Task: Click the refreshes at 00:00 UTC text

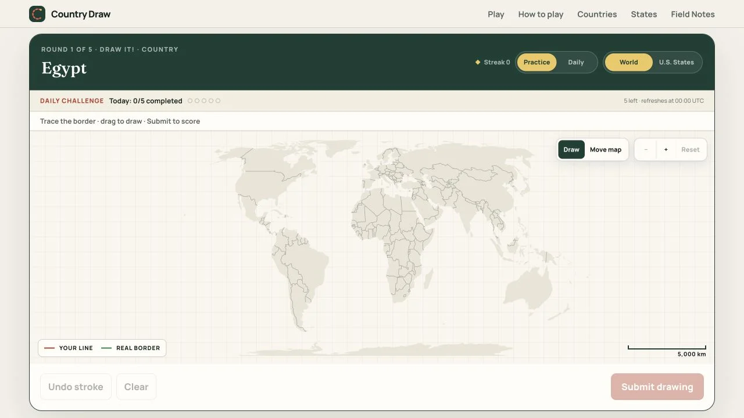Action: (x=673, y=101)
